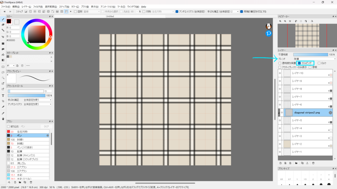Zoom in using the Navigator magnifier icon
337x189 pixels.
coord(280,21)
